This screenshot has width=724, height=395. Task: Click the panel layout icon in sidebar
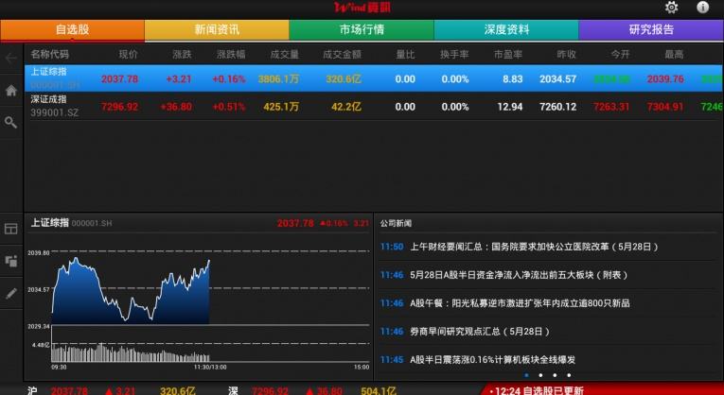(x=11, y=229)
